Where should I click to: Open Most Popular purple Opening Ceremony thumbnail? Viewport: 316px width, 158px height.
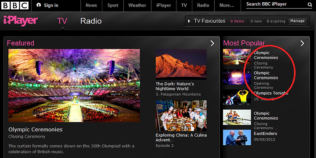(x=237, y=77)
